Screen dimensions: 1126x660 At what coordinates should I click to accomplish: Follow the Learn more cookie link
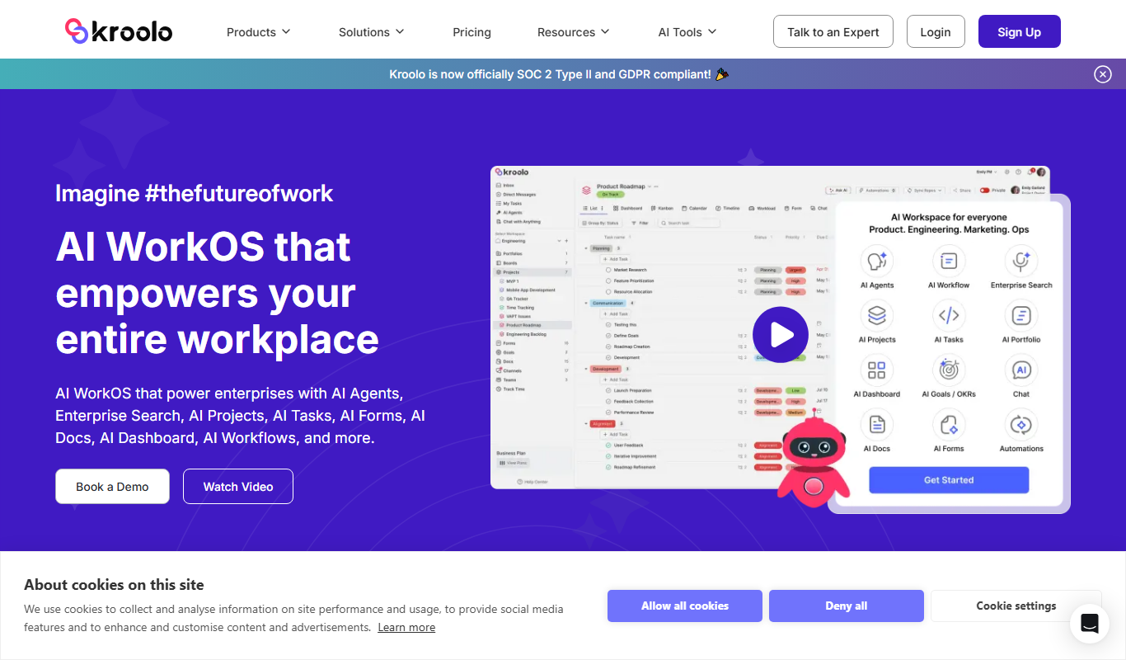(x=406, y=627)
